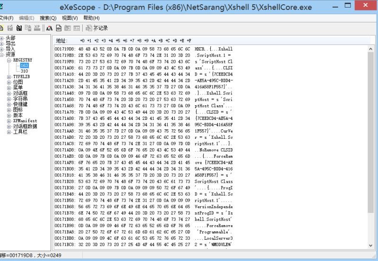Expand the 字符串 tree node
This screenshot has height=261, width=378.
click(9, 99)
